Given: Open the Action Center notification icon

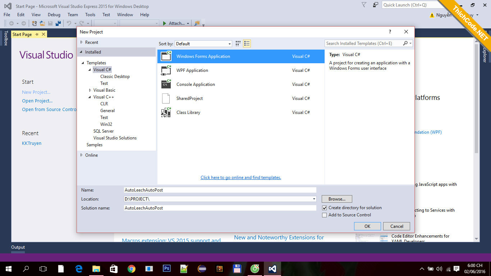Looking at the screenshot, I should [x=456, y=268].
